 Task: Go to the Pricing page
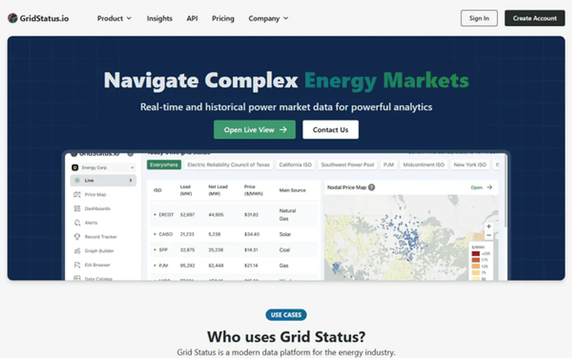pos(223,18)
